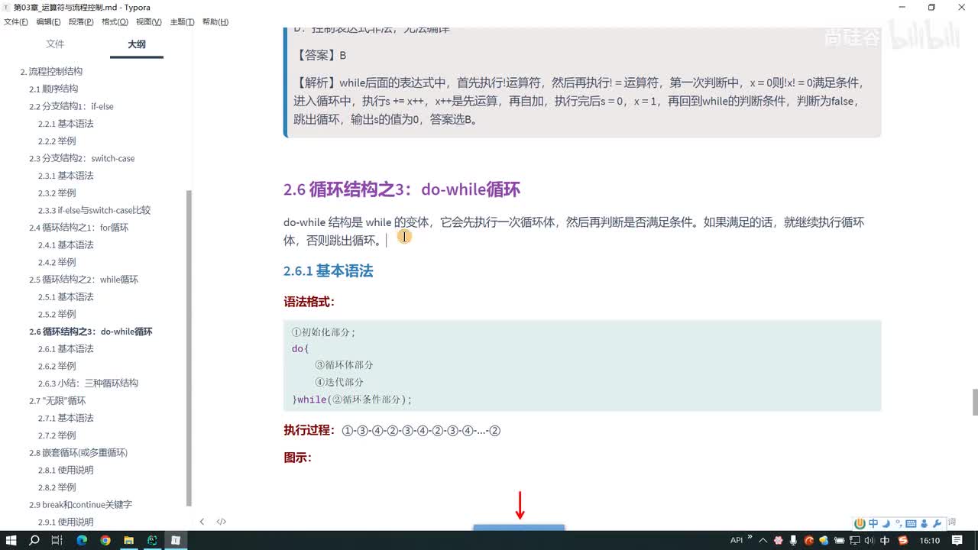Jump to outline 2.8 嵌套循环(或多重循环)
This screenshot has height=550, width=978.
point(79,452)
